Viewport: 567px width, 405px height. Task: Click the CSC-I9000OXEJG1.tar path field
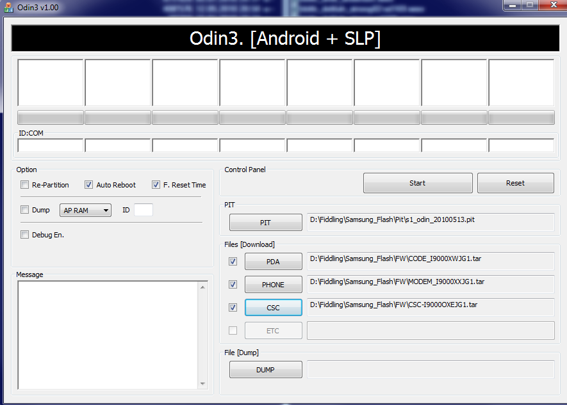click(x=431, y=307)
